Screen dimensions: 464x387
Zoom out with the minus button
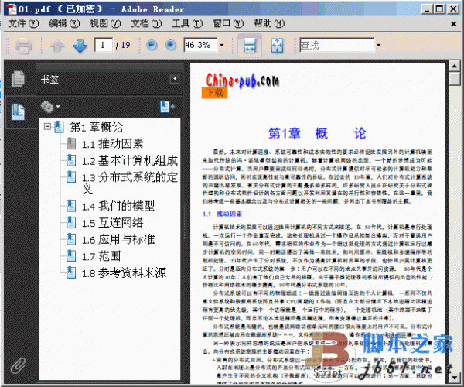click(x=152, y=45)
